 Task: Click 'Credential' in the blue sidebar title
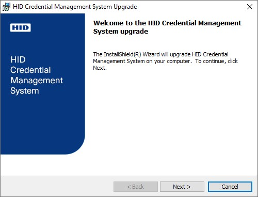[30, 70]
